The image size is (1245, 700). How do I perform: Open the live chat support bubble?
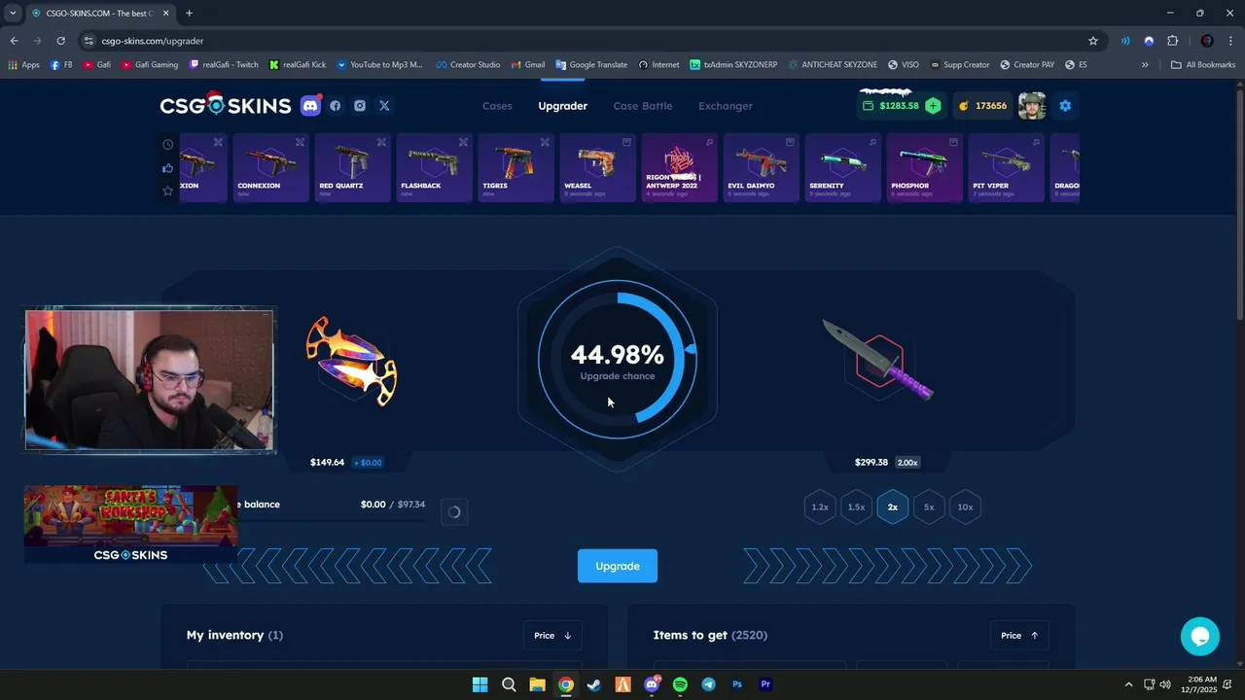click(1200, 637)
